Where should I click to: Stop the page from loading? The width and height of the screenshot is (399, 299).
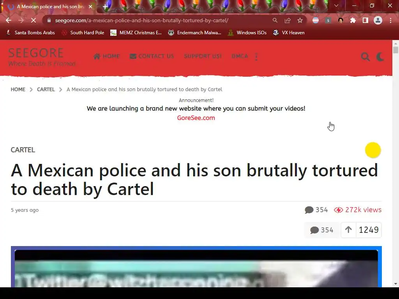coord(34,20)
